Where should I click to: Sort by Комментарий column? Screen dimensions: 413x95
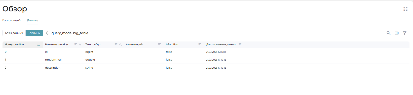pyautogui.click(x=159, y=44)
